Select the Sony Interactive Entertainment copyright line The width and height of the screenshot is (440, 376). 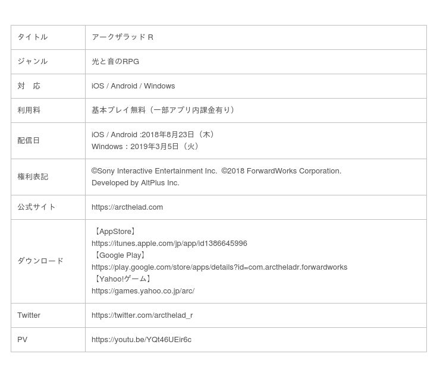click(216, 171)
